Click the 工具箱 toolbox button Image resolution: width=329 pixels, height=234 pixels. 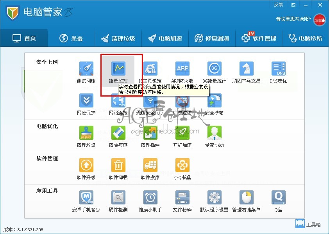tap(308, 224)
